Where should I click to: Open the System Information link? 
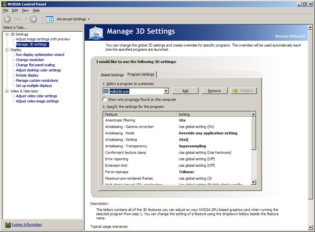[x=27, y=225]
